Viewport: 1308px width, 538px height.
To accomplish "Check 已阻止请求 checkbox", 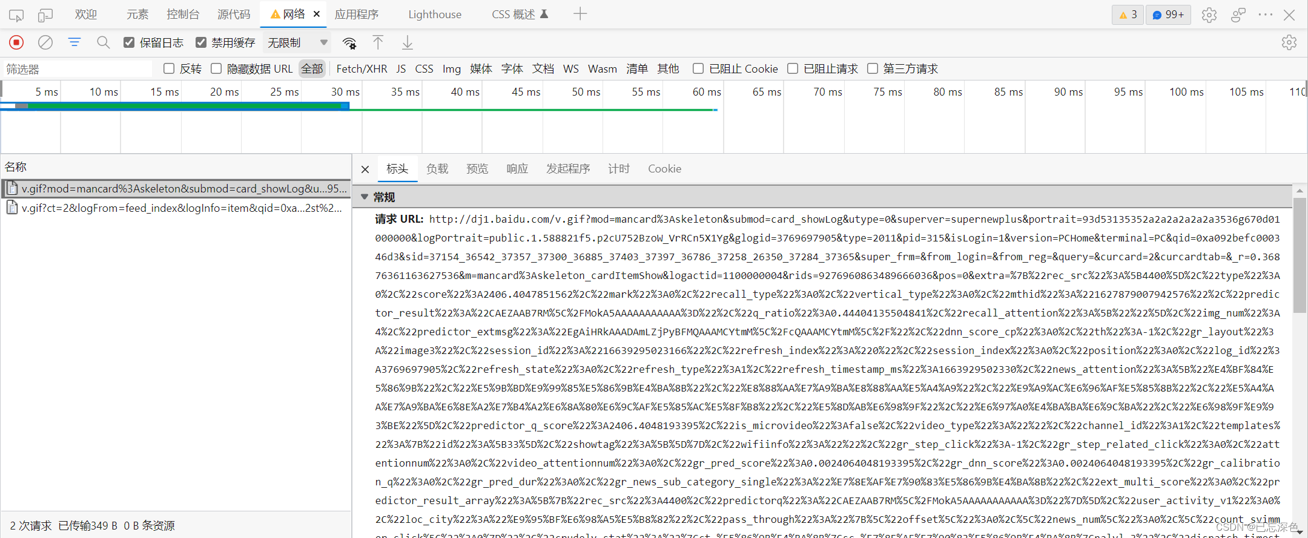I will click(x=793, y=69).
